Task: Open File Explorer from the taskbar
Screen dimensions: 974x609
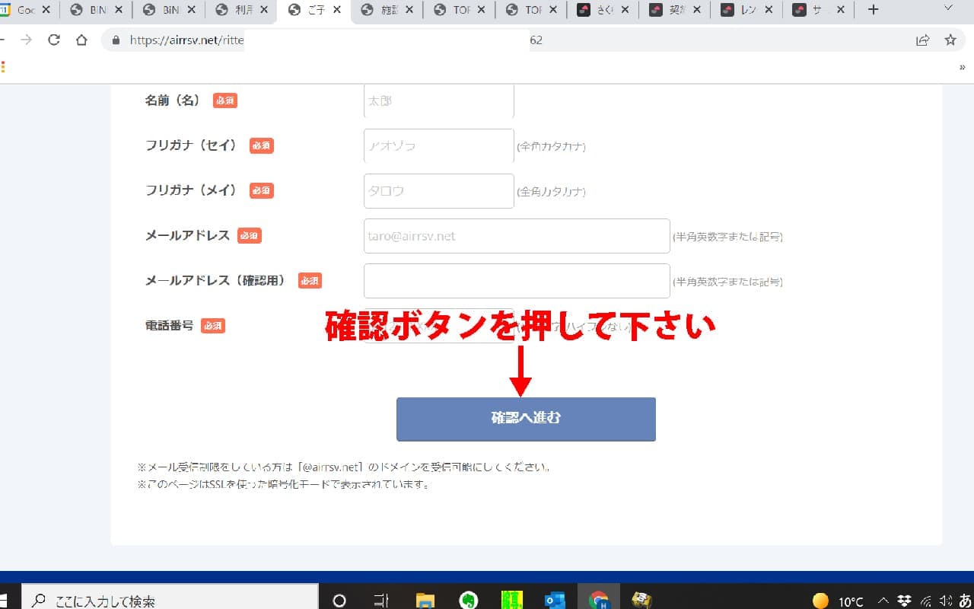Action: (425, 601)
